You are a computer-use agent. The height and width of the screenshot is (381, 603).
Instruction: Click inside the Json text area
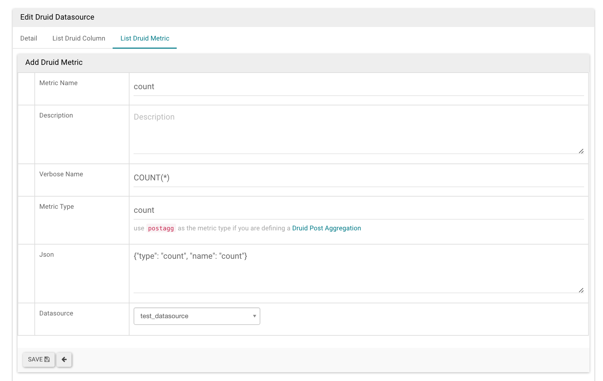pyautogui.click(x=358, y=270)
